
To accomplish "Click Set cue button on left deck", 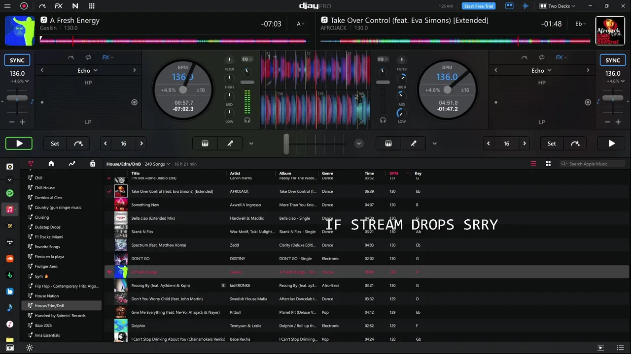I will (55, 144).
